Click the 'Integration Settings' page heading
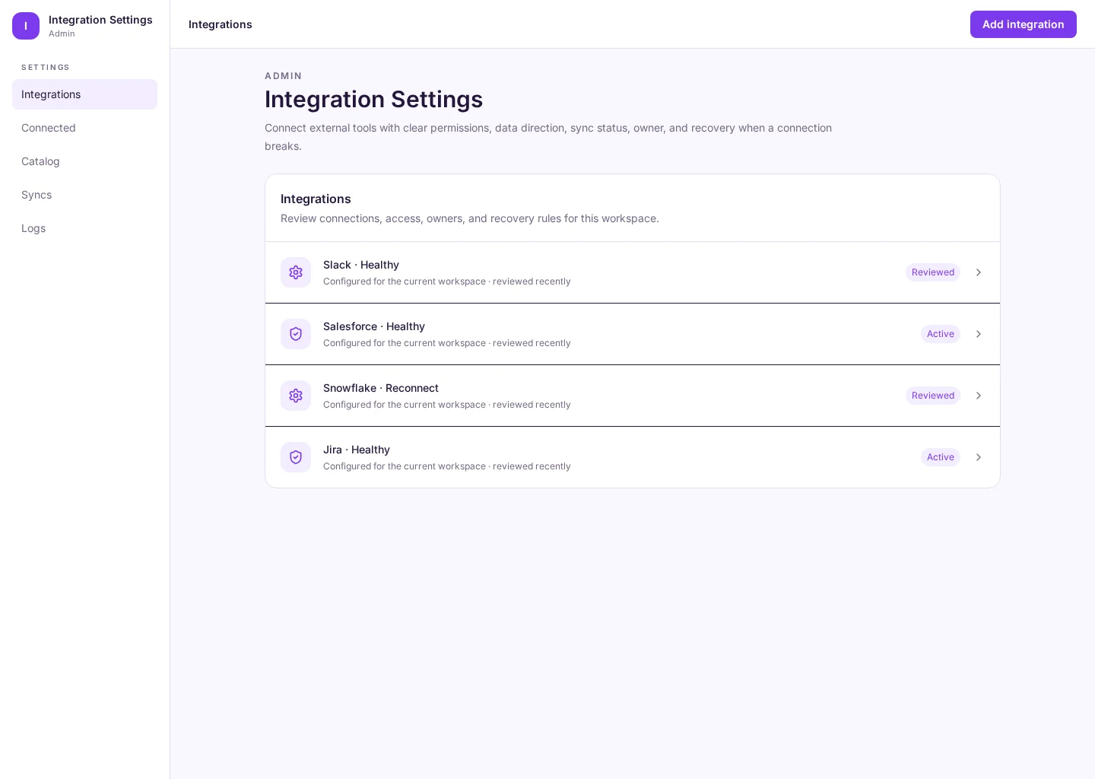This screenshot has height=779, width=1095. click(x=373, y=100)
